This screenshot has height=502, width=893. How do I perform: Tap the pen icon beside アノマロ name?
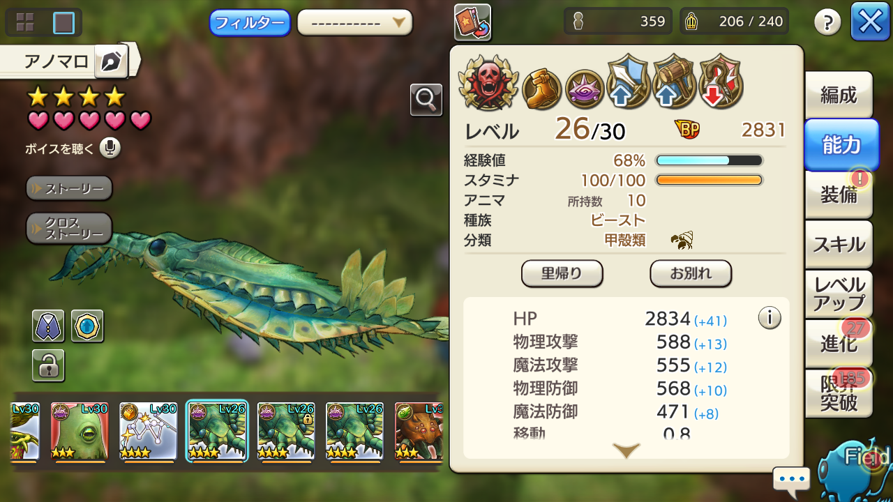[110, 62]
